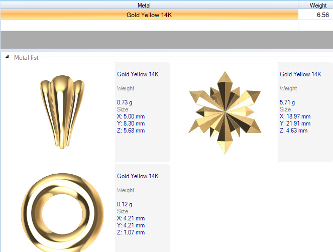Viewport: 333px width, 252px height.
Task: Click the Weight column header
Action: (315, 6)
